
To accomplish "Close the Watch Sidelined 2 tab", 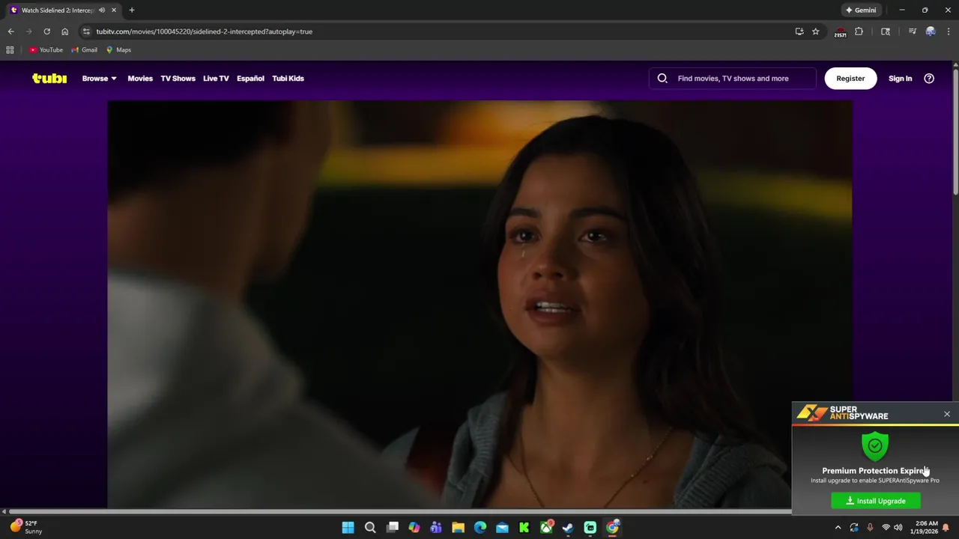I will click(x=114, y=10).
